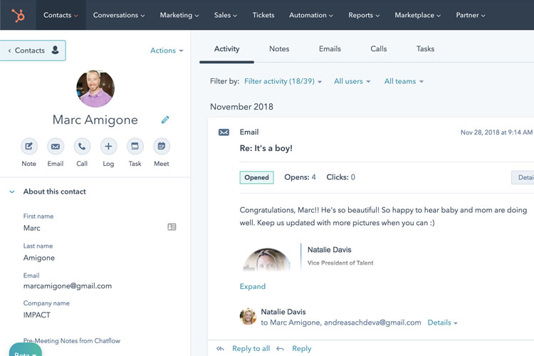Collapse the About this contact section
The height and width of the screenshot is (356, 534).
pos(11,192)
